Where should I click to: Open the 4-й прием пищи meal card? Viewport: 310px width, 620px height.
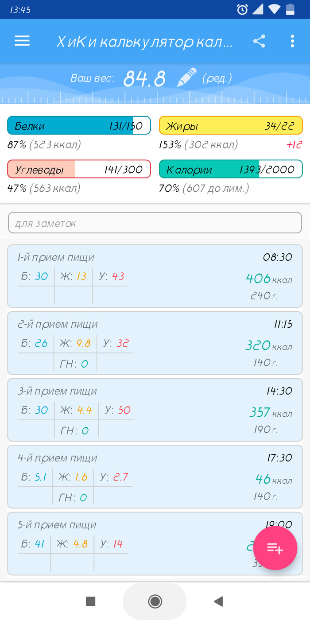[x=155, y=477]
